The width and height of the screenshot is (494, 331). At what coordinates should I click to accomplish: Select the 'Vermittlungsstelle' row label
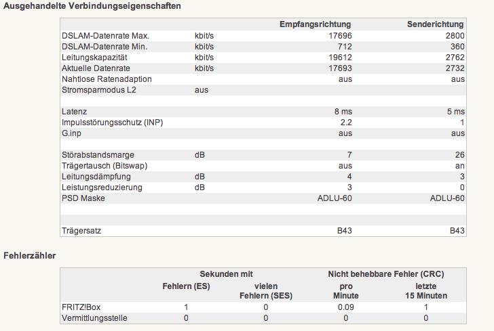coord(94,318)
